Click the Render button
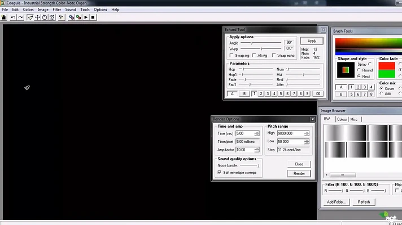The width and height of the screenshot is (402, 225). 299,173
